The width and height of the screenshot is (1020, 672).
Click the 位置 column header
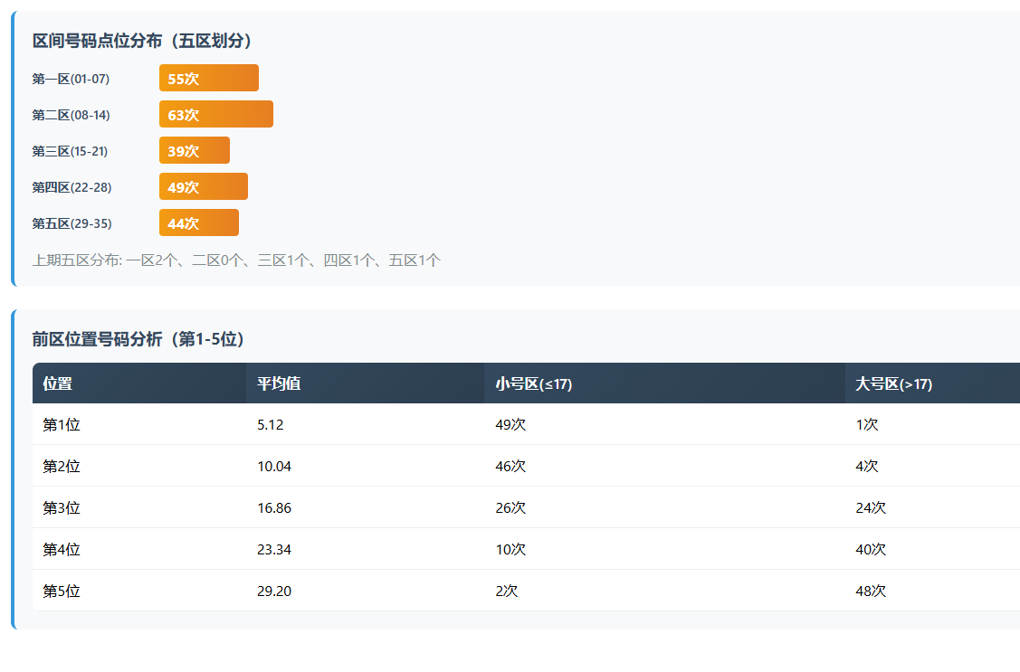58,383
